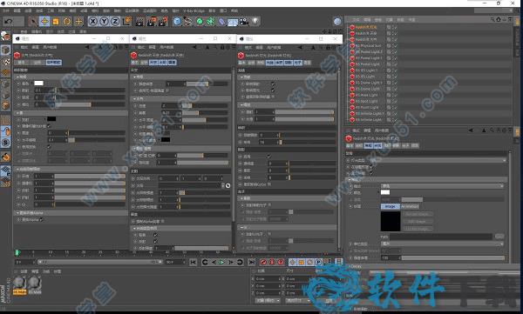
Task: Click the Path input field
Action: click(x=441, y=237)
